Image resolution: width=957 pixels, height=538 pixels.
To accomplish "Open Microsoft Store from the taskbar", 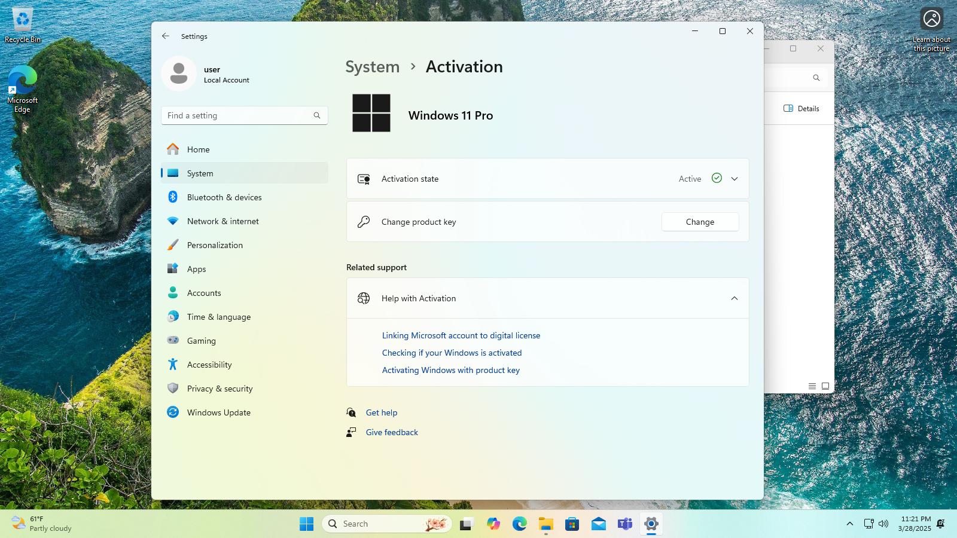I will pyautogui.click(x=572, y=524).
